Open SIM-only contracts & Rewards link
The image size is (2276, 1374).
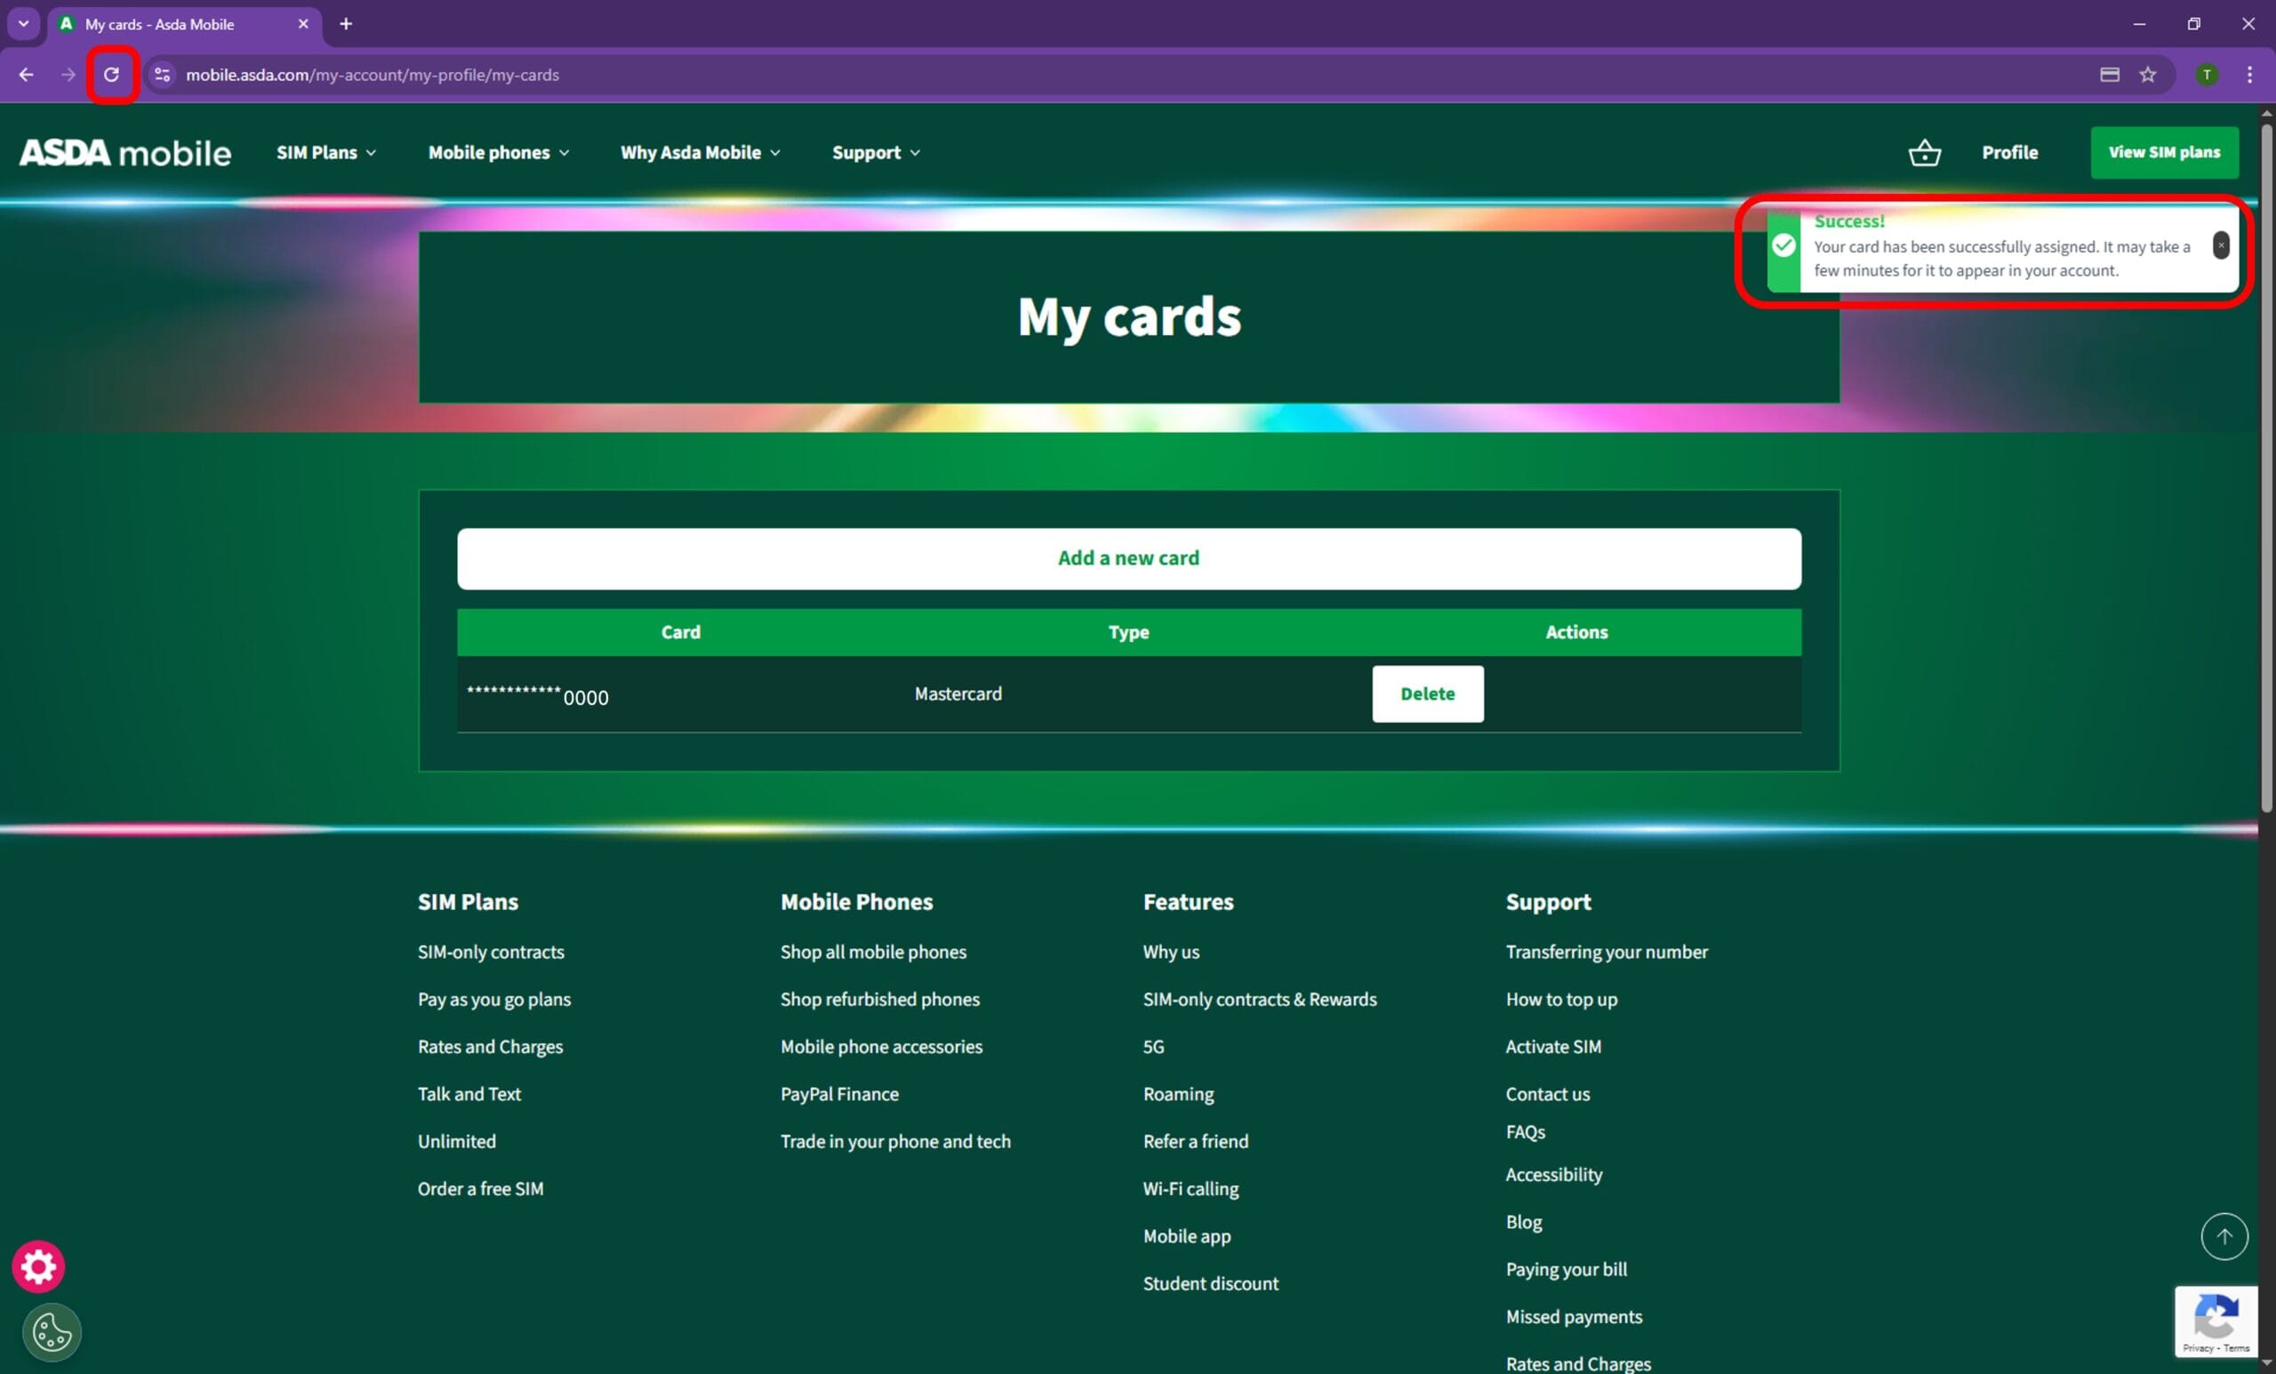1259,999
